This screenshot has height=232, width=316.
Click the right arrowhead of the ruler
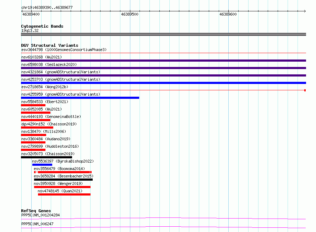click(x=305, y=11)
